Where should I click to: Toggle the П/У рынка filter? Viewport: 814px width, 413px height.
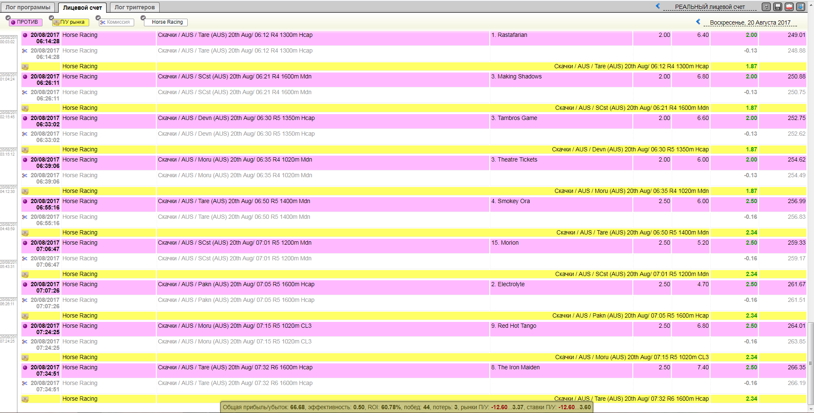[70, 22]
